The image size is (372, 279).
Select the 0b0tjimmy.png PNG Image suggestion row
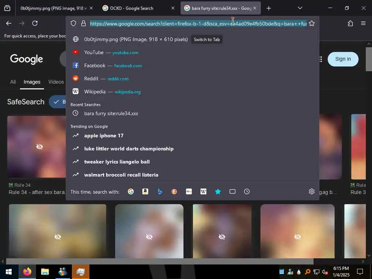click(x=192, y=39)
